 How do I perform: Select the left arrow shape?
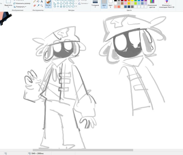pyautogui.click(x=70, y=4)
